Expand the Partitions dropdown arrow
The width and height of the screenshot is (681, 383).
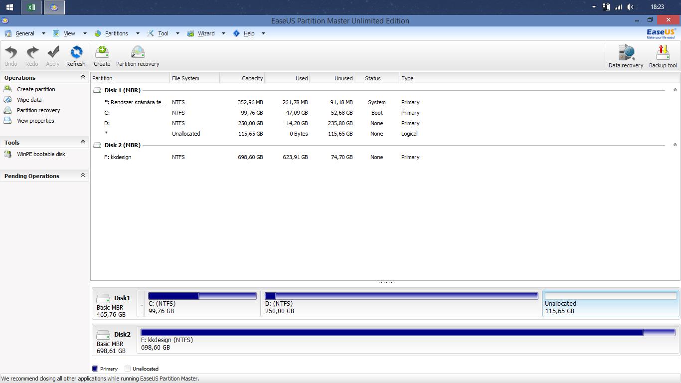138,33
